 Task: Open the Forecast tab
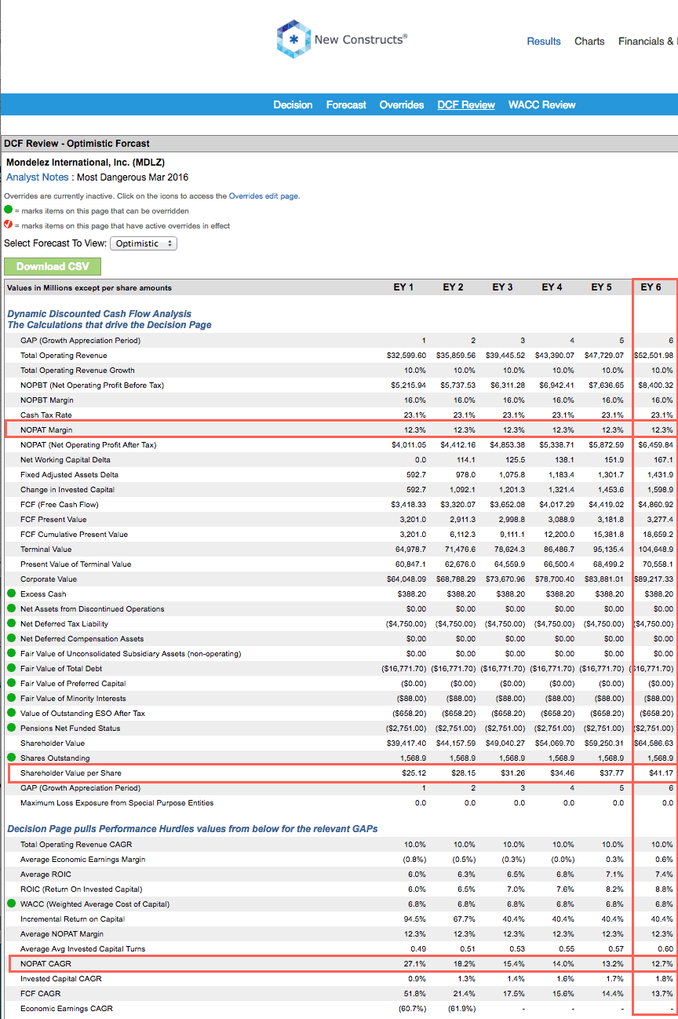(x=346, y=104)
